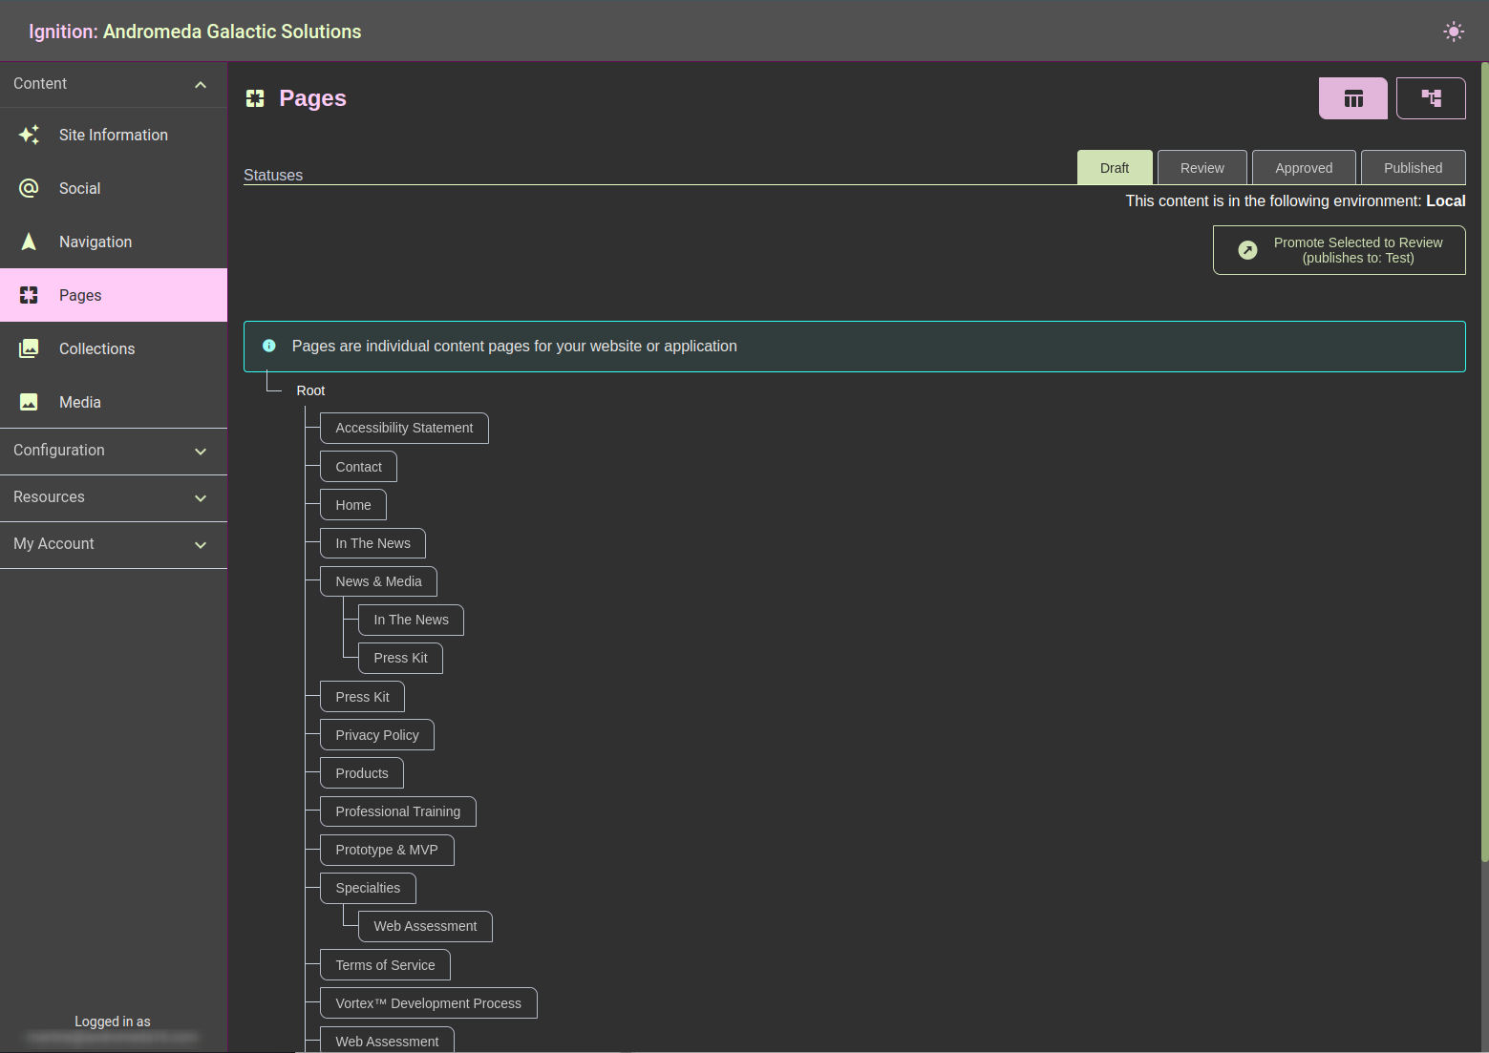The height and width of the screenshot is (1053, 1489).
Task: Open the root-level In The News page
Action: pyautogui.click(x=372, y=543)
